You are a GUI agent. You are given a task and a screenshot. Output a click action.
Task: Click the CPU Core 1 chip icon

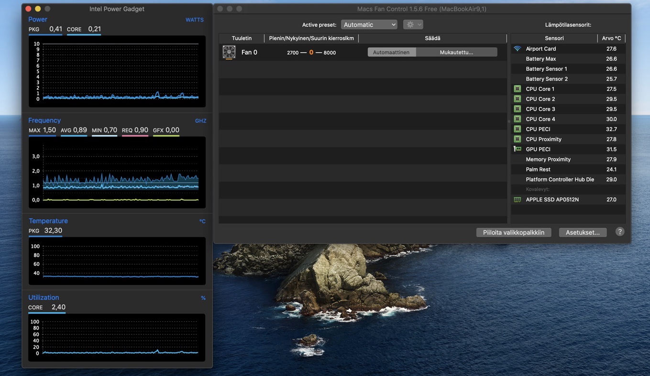coord(517,89)
